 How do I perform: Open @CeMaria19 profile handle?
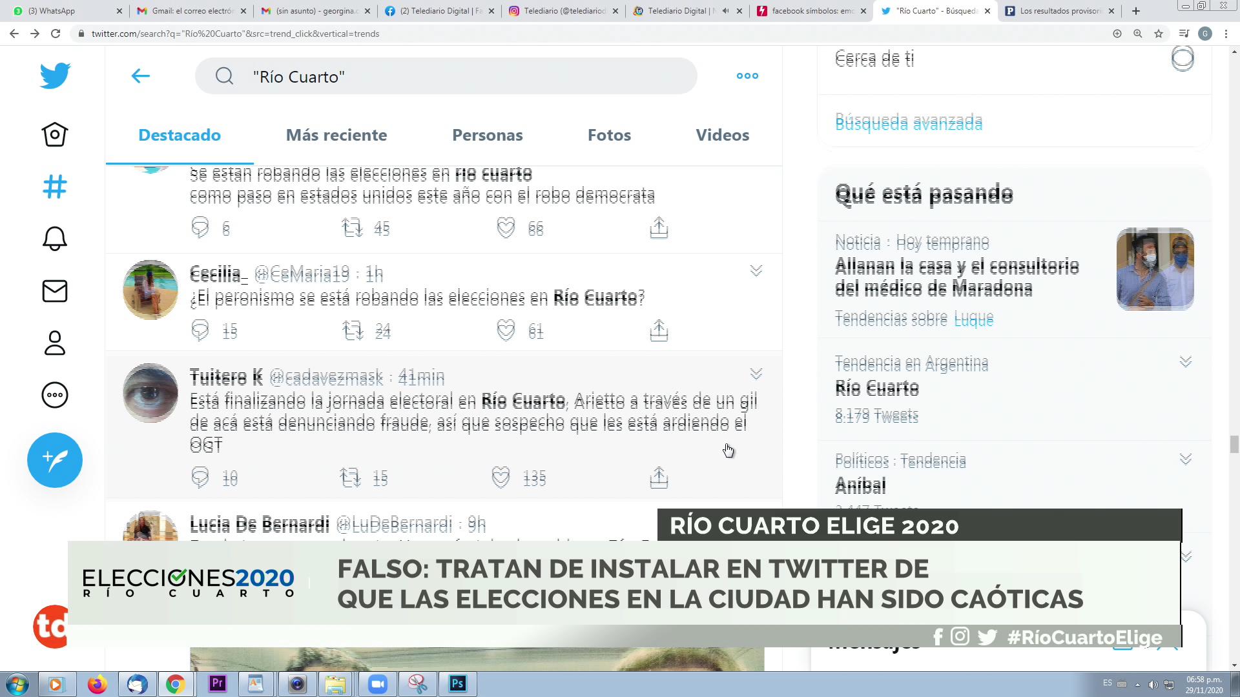point(302,274)
